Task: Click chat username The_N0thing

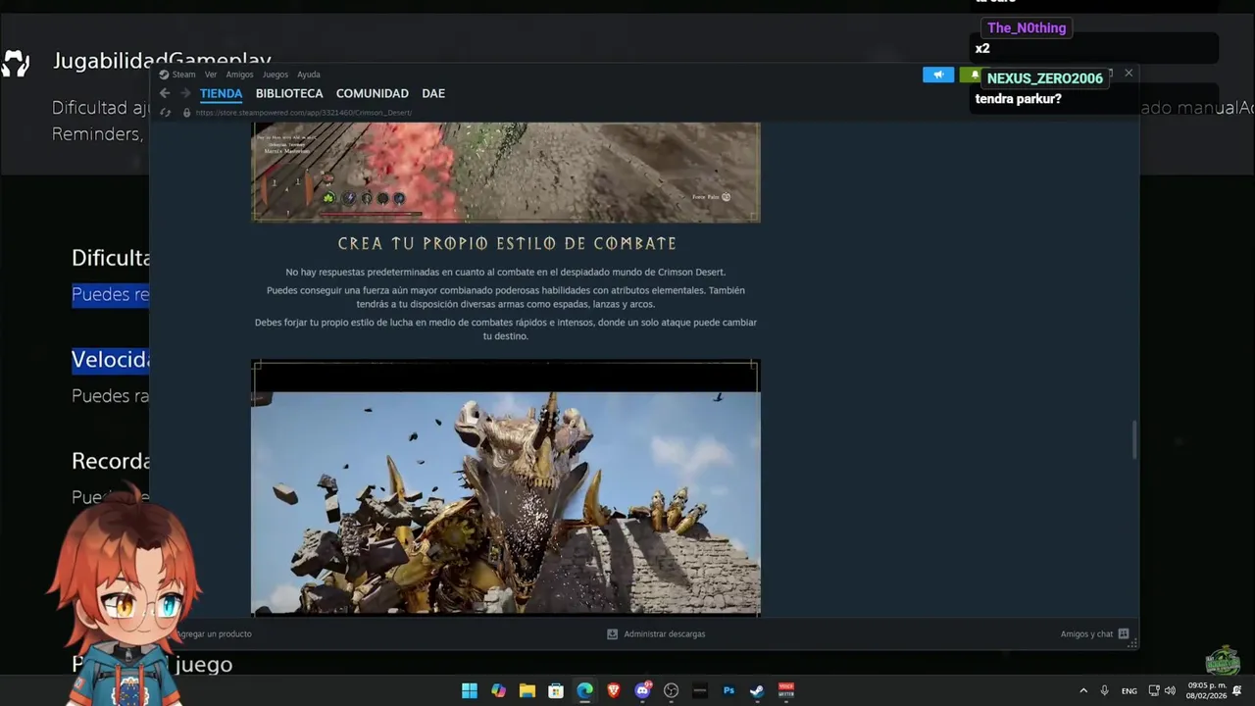Action: [x=1027, y=27]
